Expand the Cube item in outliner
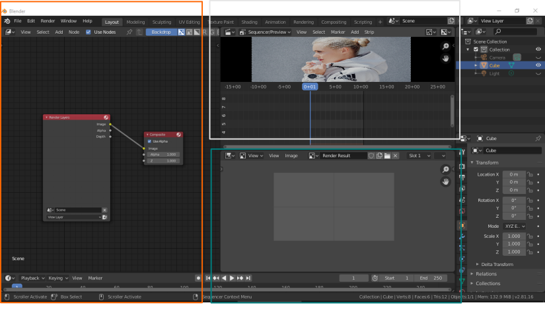Image resolution: width=545 pixels, height=313 pixels. 476,65
